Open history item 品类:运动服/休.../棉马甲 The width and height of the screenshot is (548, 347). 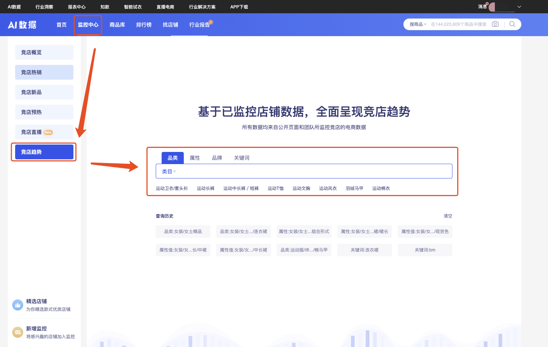[304, 250]
